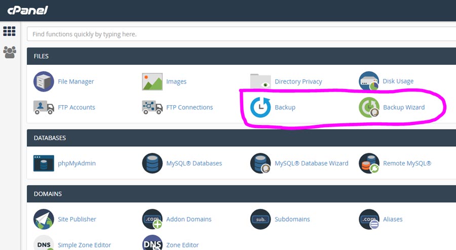Open the phpMyAdmin link
Image resolution: width=456 pixels, height=250 pixels.
[77, 163]
